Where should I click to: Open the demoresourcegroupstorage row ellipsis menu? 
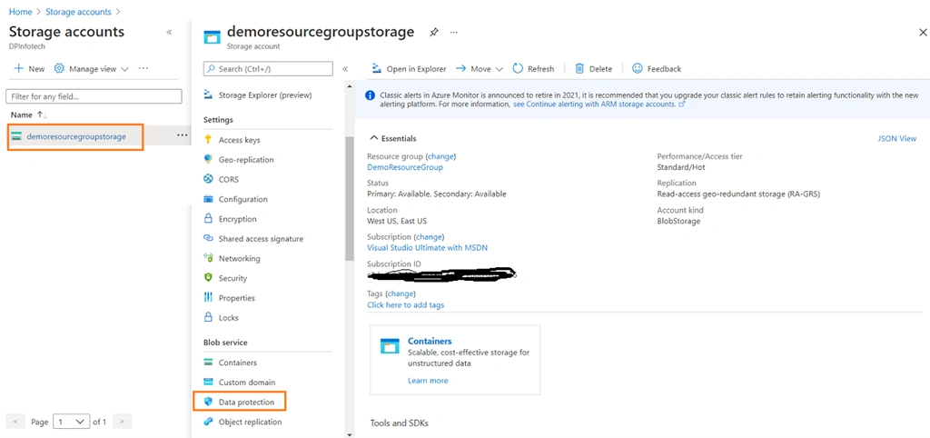(182, 136)
